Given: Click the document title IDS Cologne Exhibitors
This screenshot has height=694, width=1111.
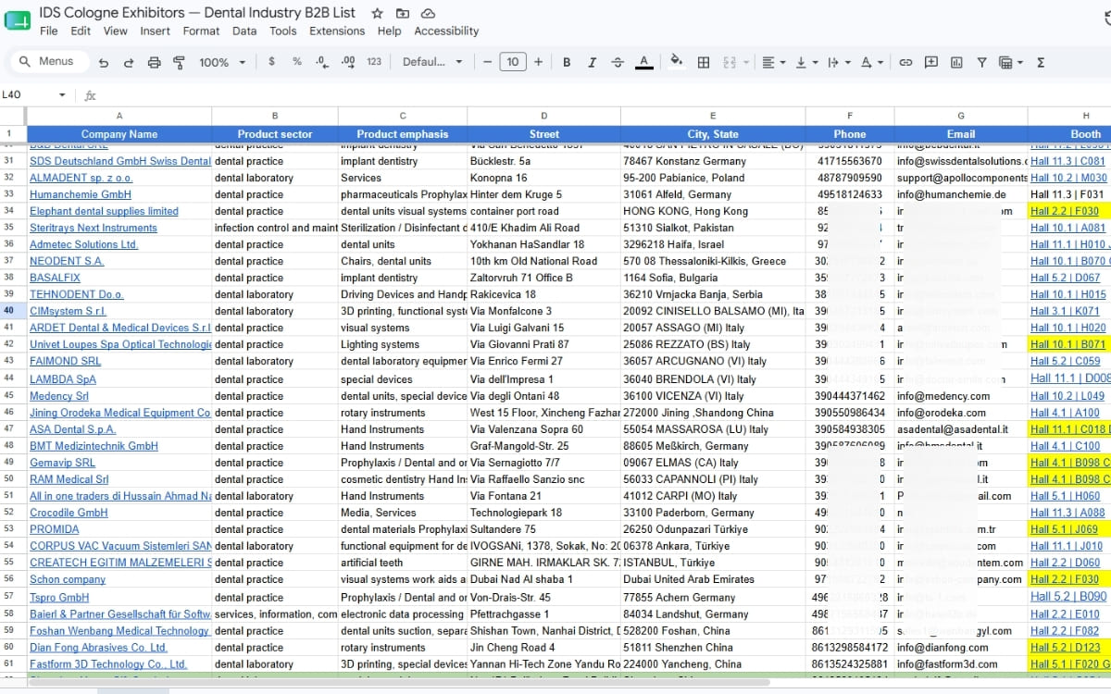Looking at the screenshot, I should tap(197, 13).
